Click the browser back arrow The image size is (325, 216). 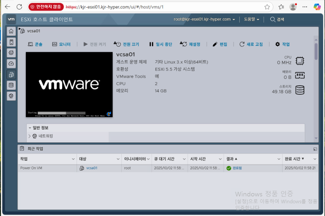click(8, 7)
